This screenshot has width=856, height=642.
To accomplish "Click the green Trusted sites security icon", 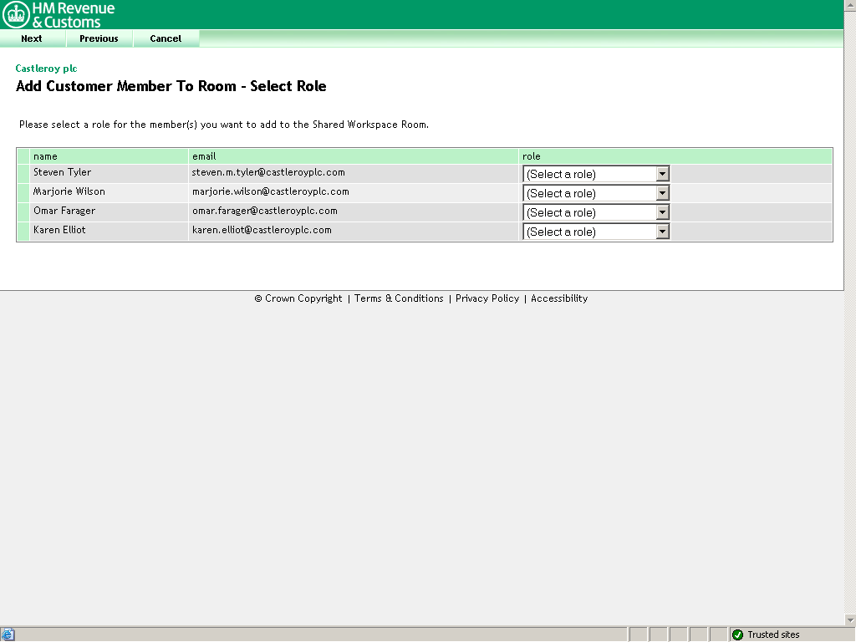I will pyautogui.click(x=737, y=634).
